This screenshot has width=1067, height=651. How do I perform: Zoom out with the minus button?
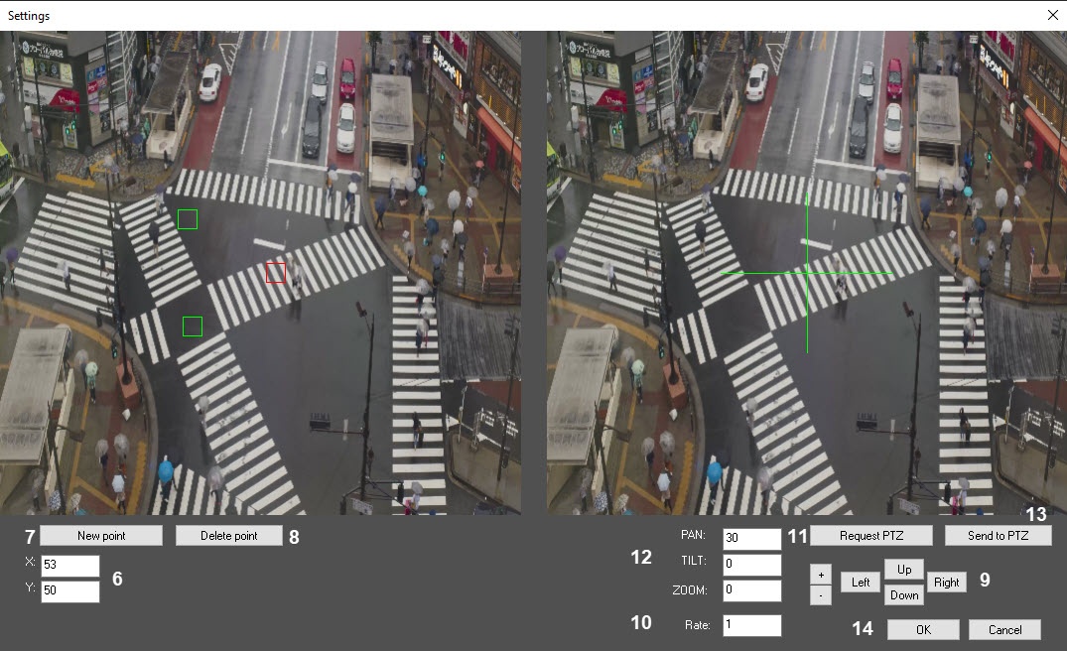pyautogui.click(x=821, y=595)
